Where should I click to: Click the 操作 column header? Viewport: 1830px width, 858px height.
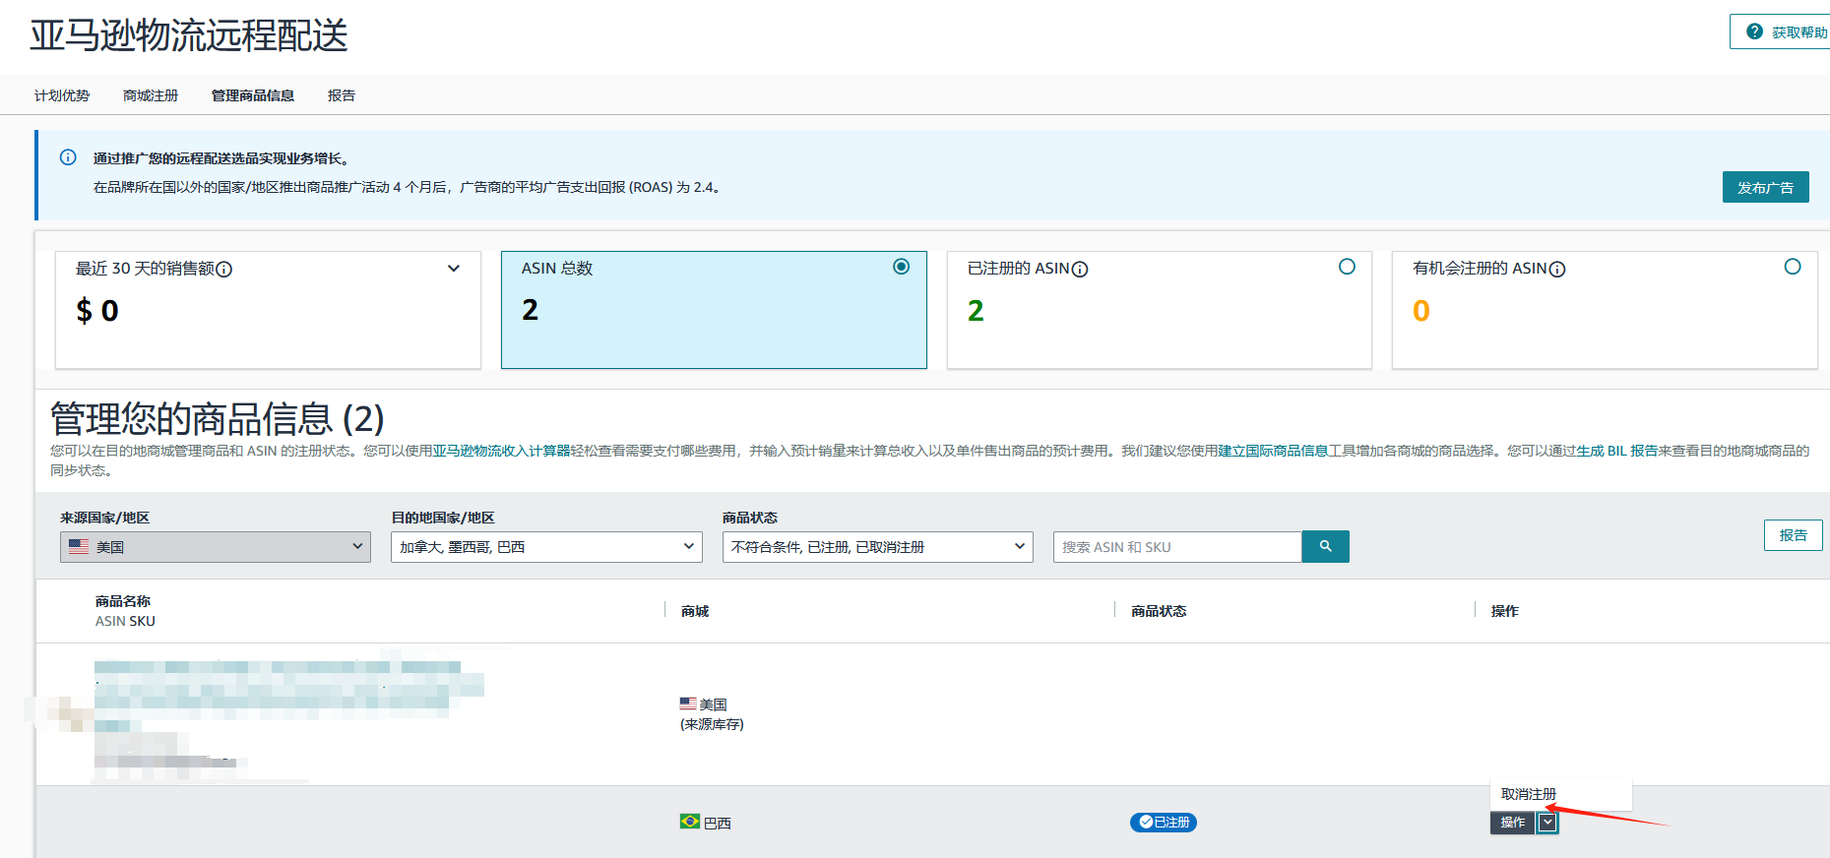(1505, 611)
